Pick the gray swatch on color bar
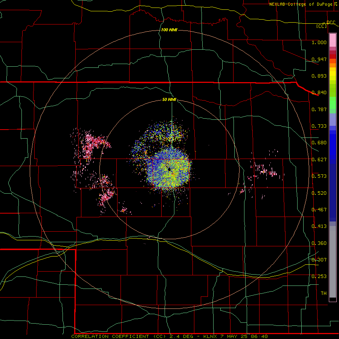Screen dimensions: 339x339 333,262
